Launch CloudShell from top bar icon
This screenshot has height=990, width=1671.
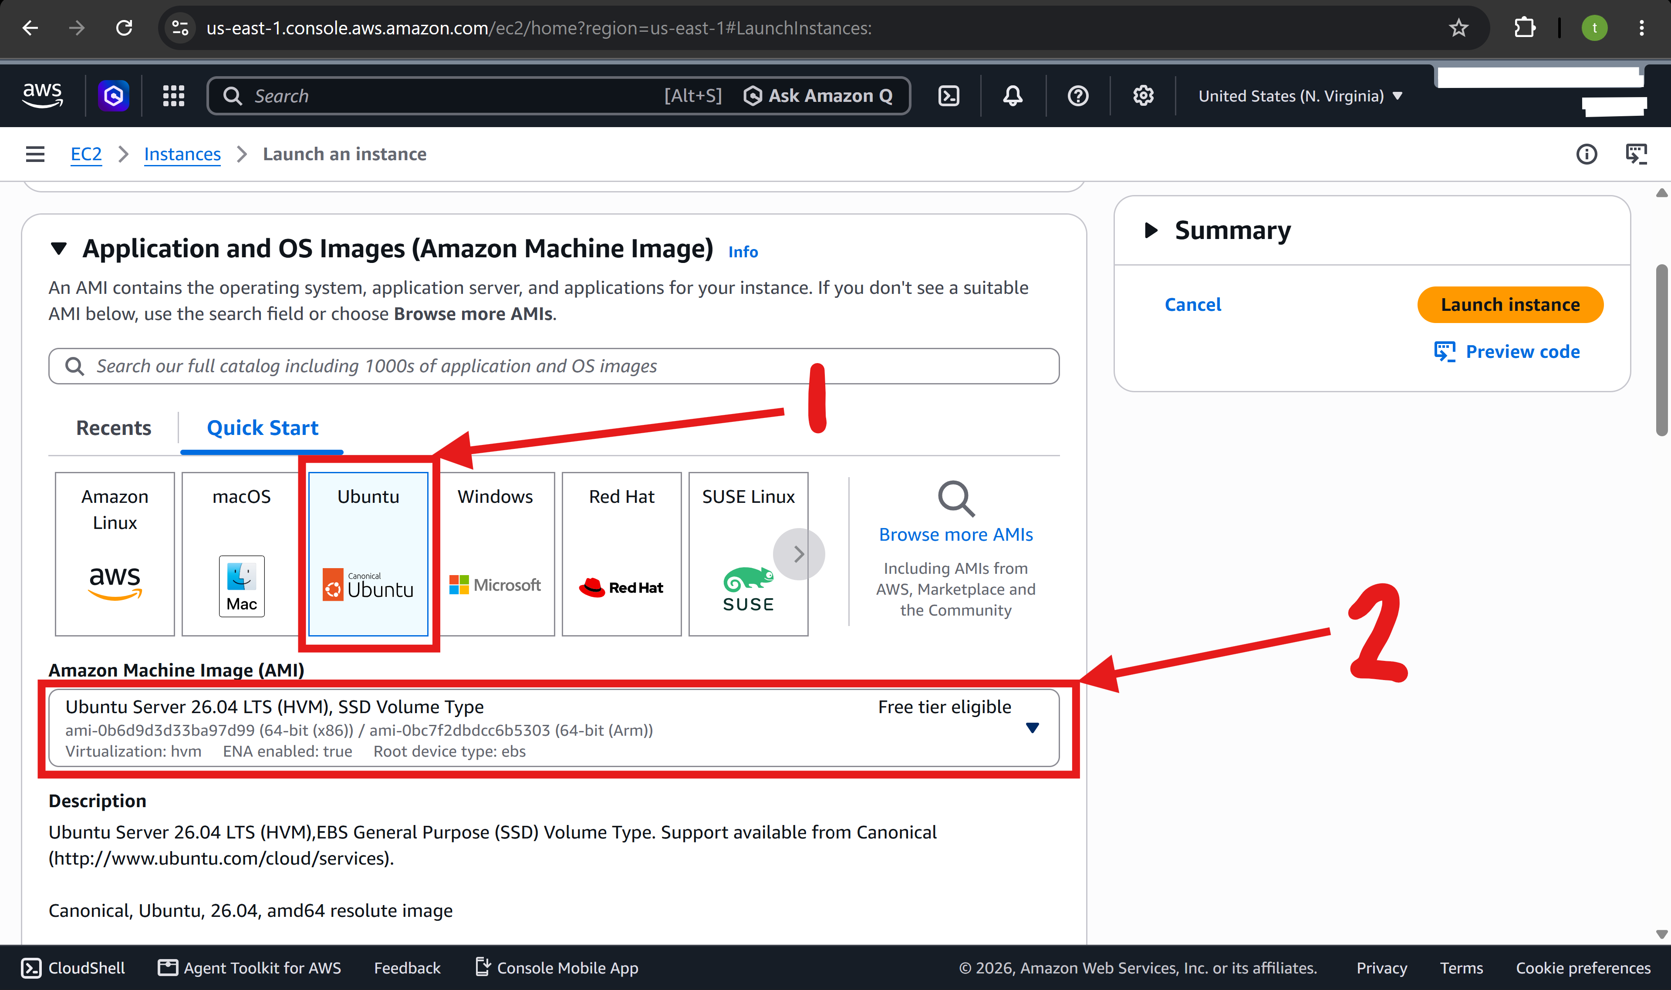pos(948,95)
